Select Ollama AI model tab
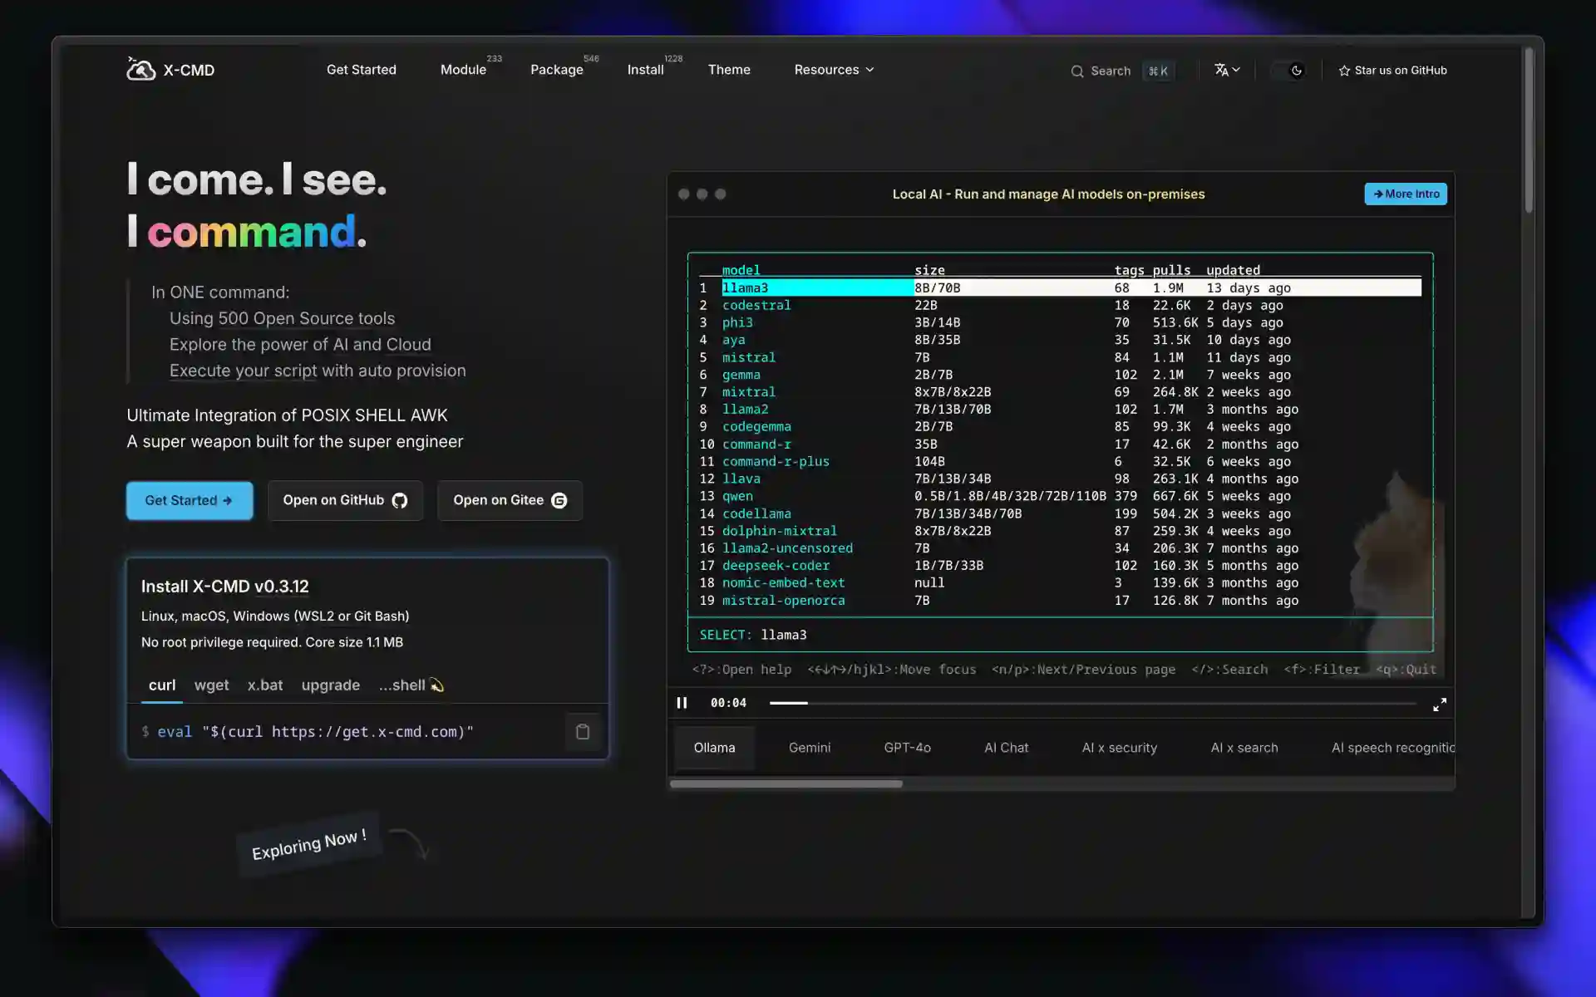The image size is (1596, 997). (x=715, y=748)
